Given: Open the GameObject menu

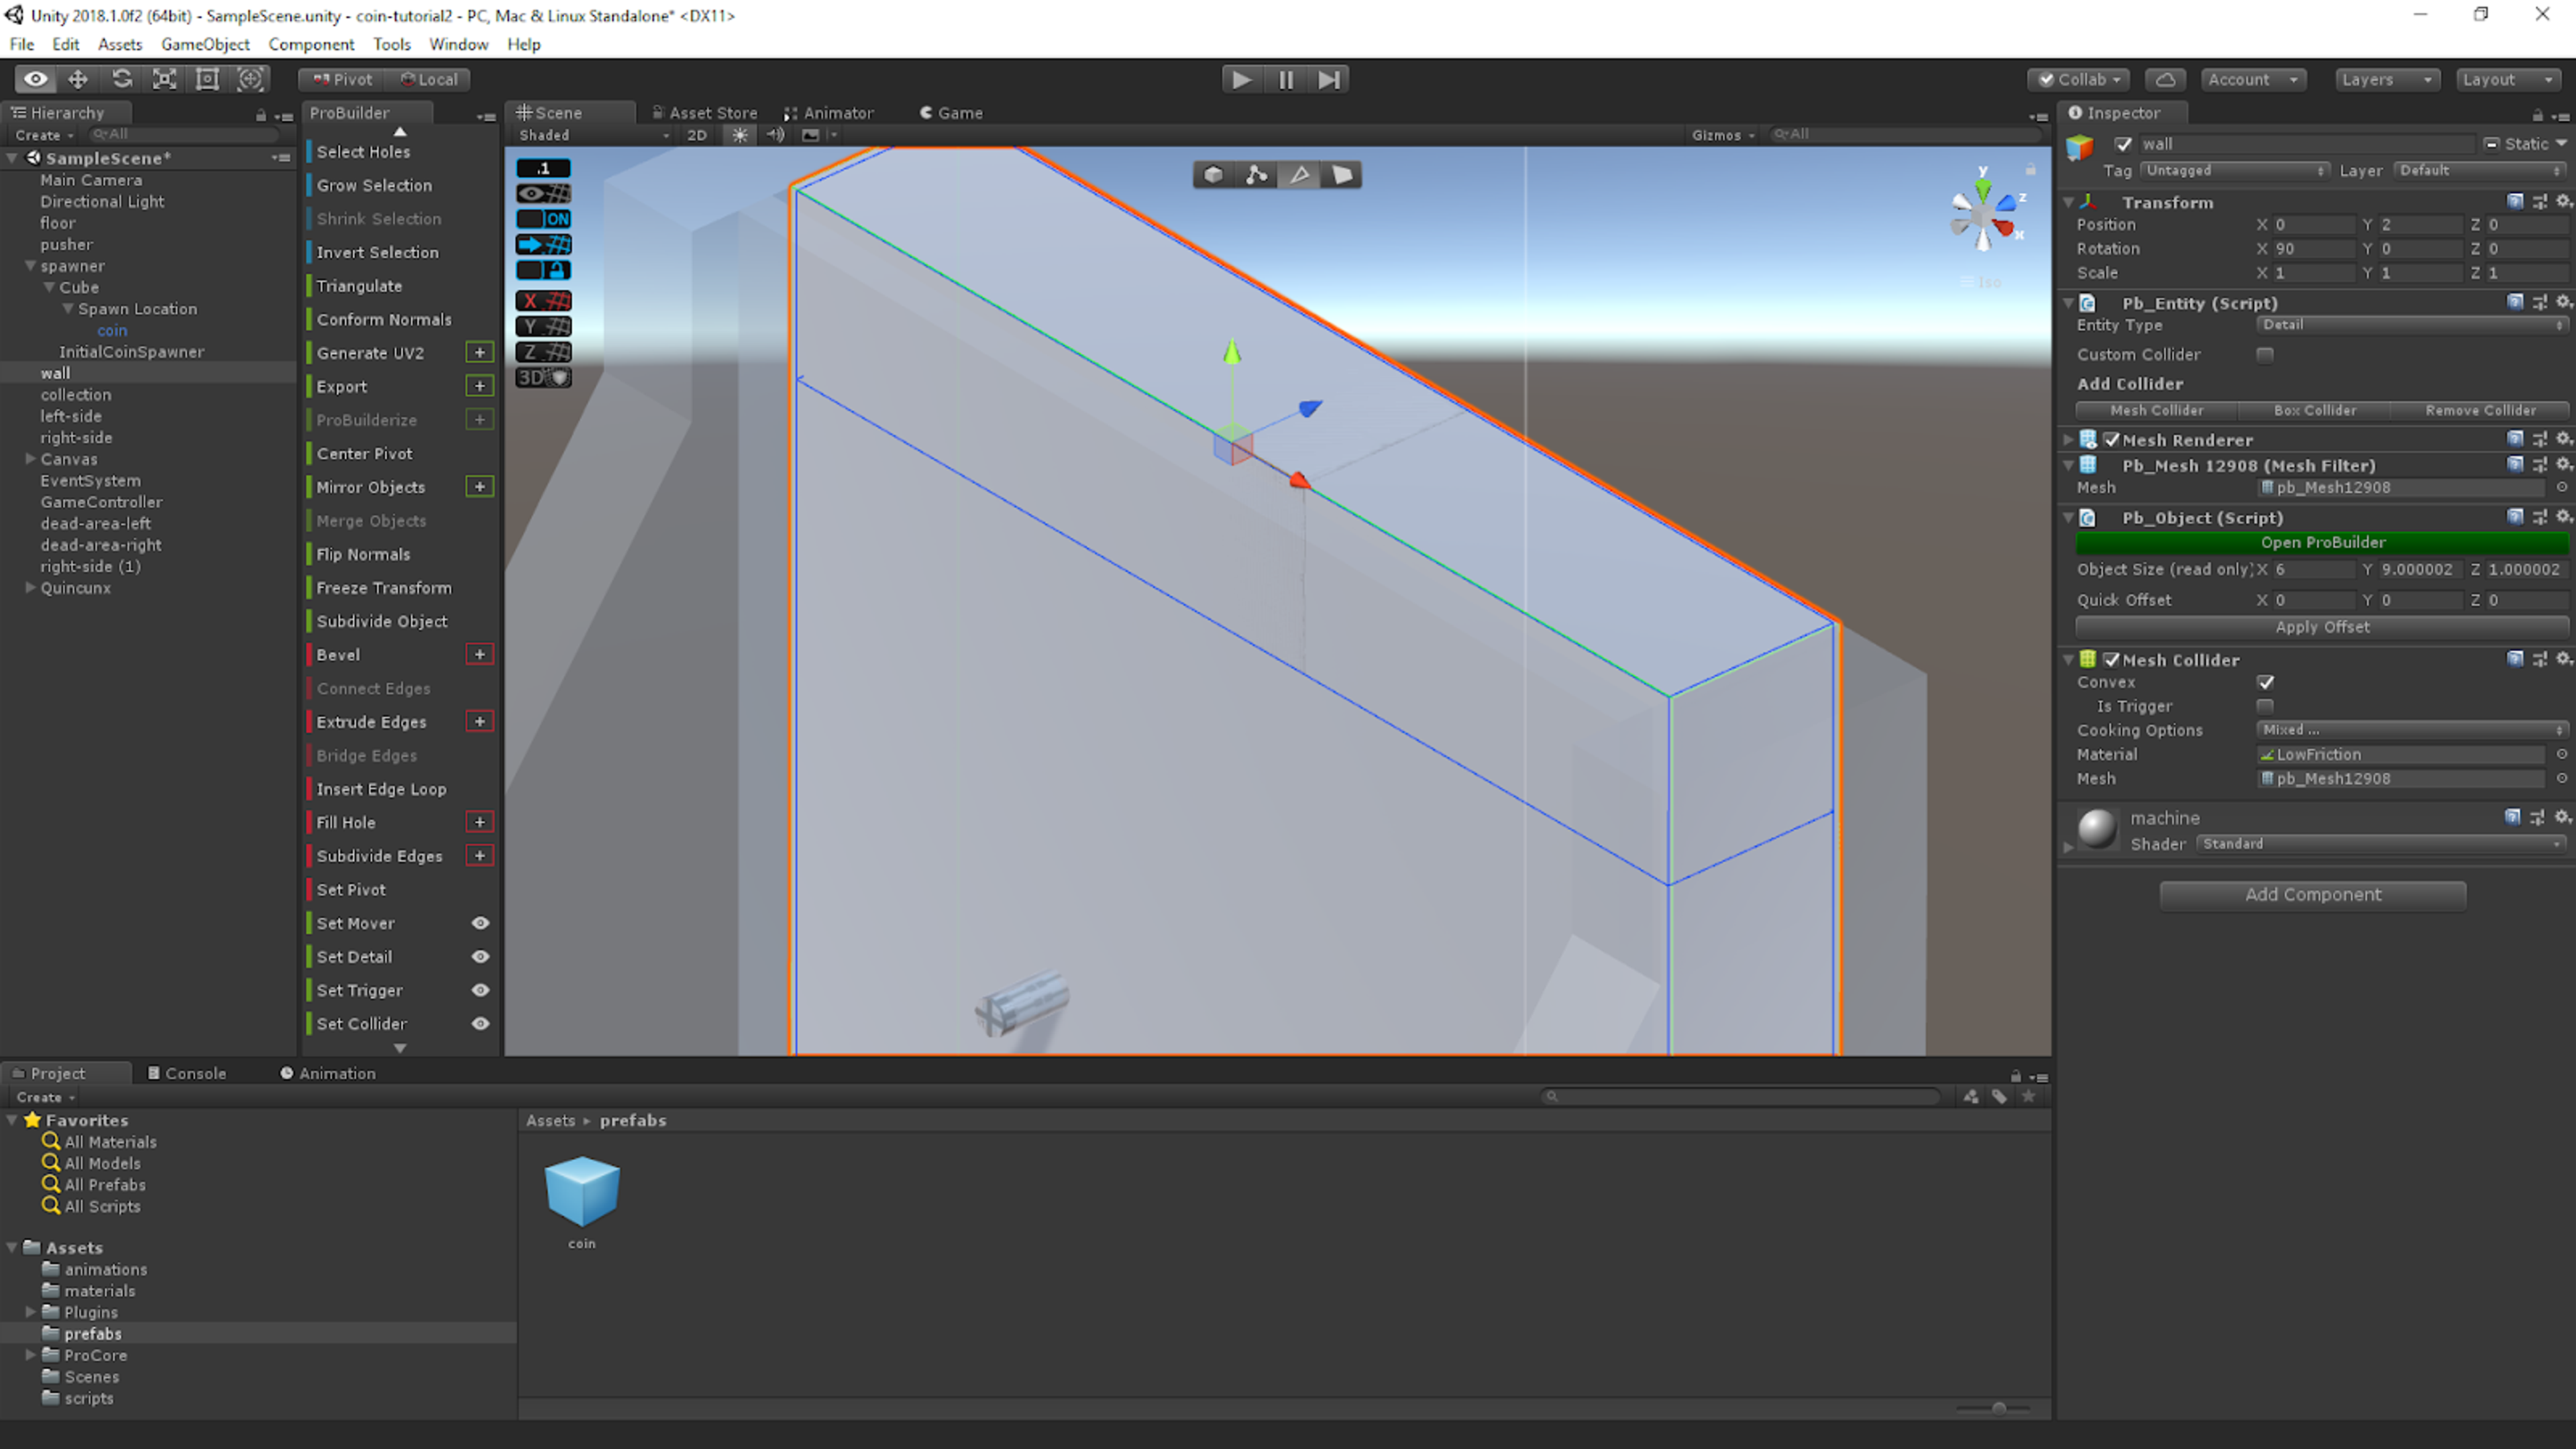Looking at the screenshot, I should [205, 44].
